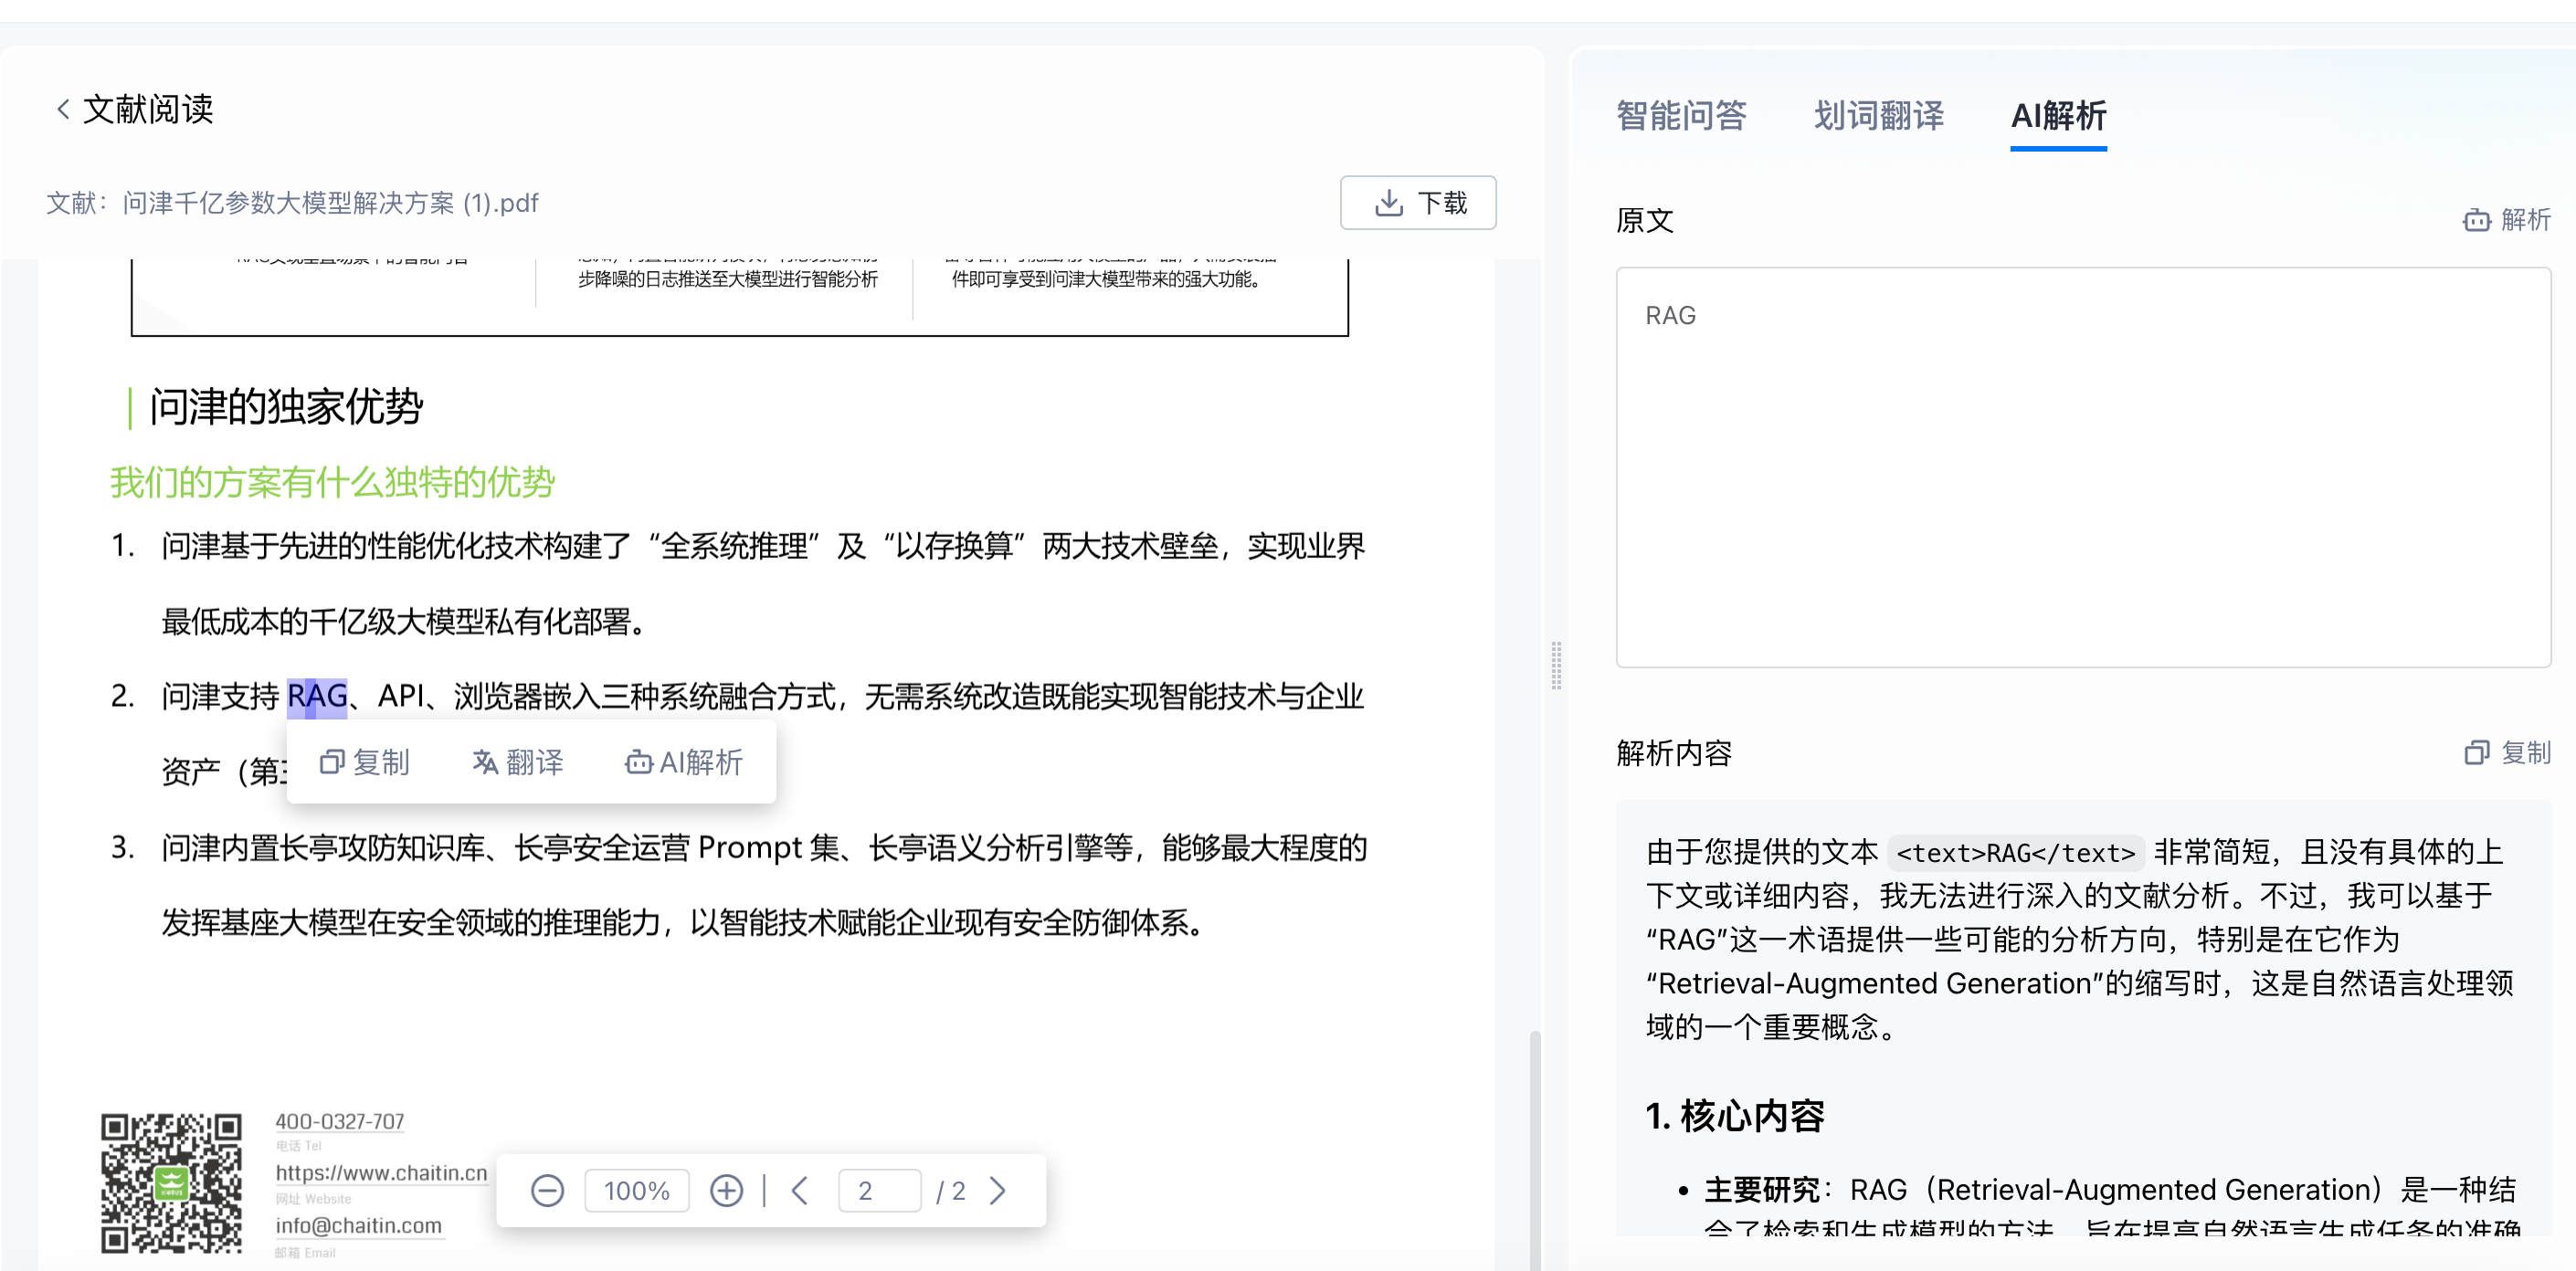Copy the 解析内容 with 复制 button
Viewport: 2576px width, 1271px height.
click(x=2507, y=752)
